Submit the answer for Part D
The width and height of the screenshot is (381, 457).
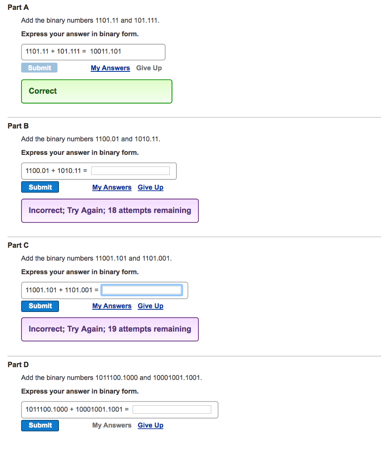pos(40,425)
